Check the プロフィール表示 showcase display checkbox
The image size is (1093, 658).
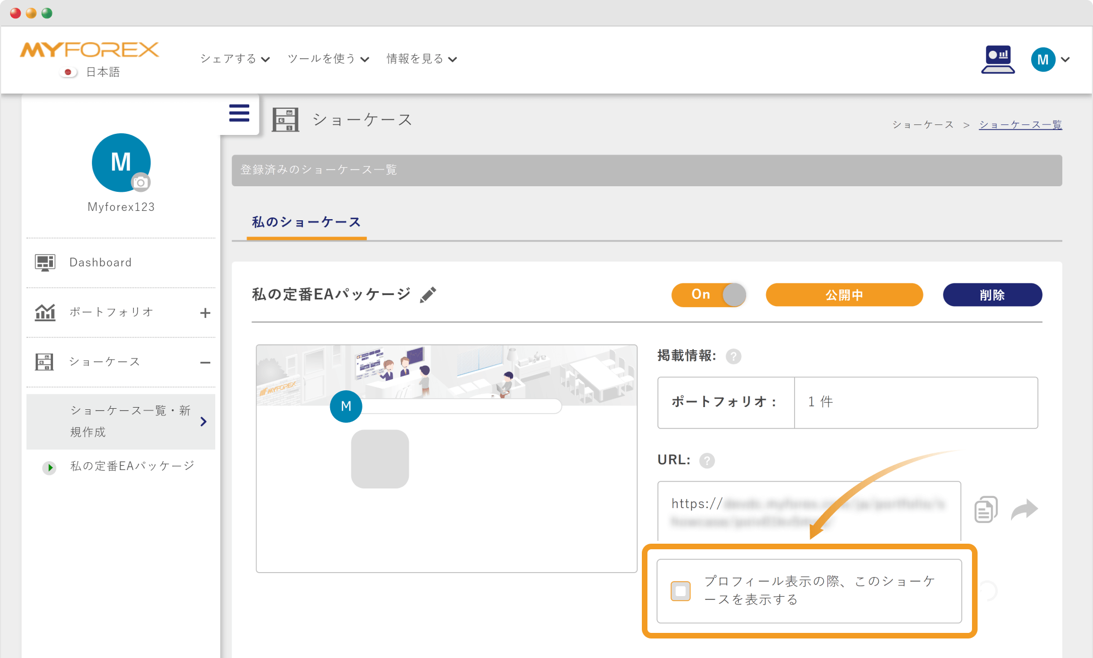point(680,590)
